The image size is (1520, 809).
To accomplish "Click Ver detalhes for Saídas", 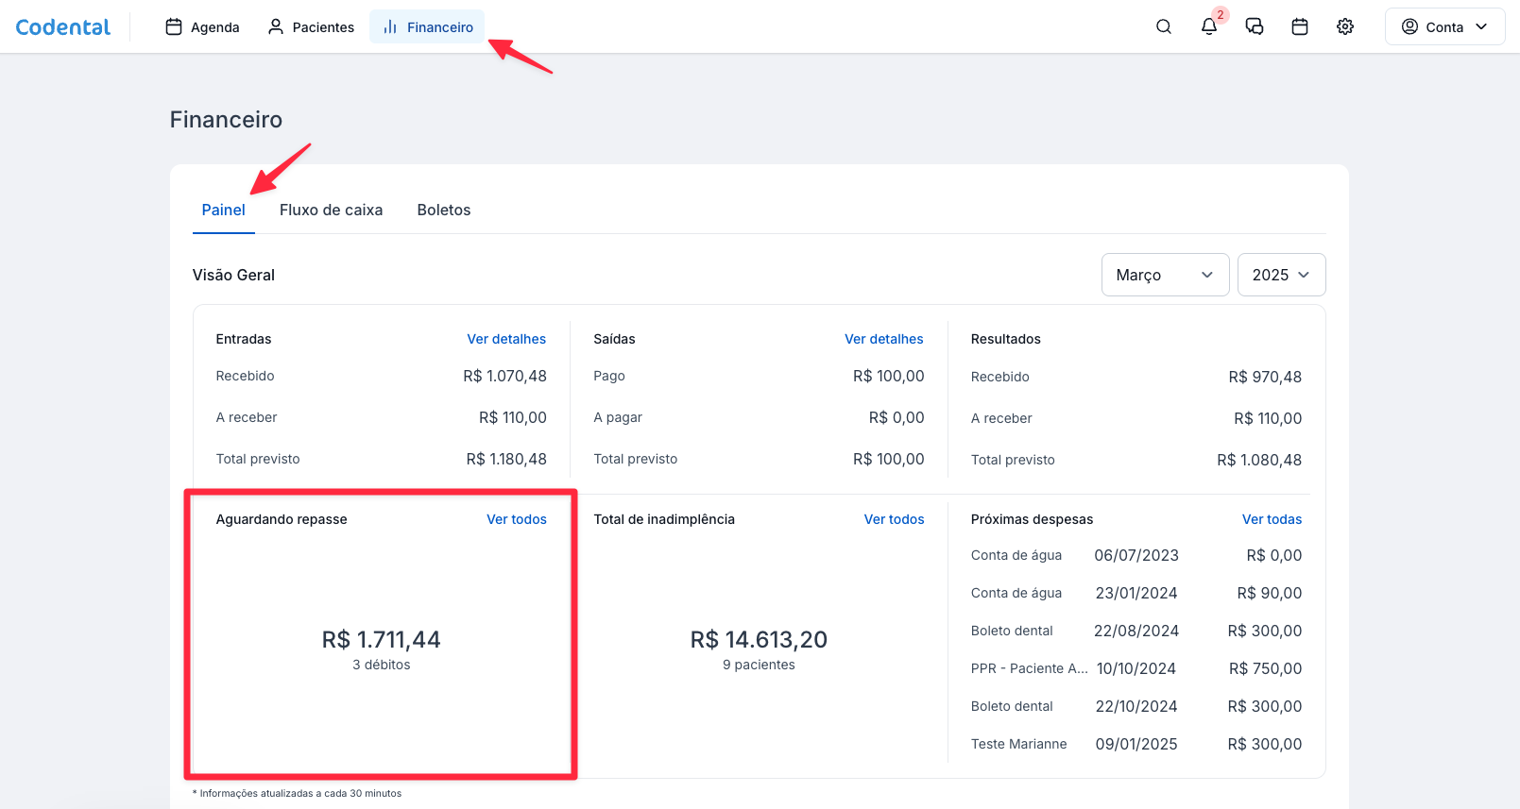I will [x=883, y=339].
